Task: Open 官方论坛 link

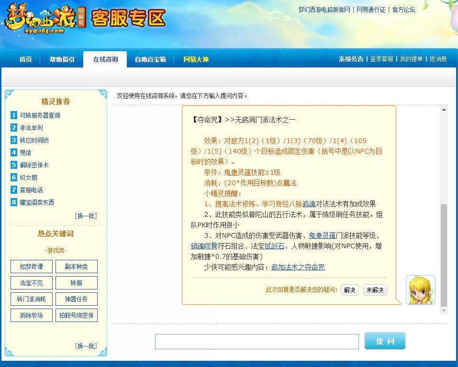Action: (x=403, y=10)
